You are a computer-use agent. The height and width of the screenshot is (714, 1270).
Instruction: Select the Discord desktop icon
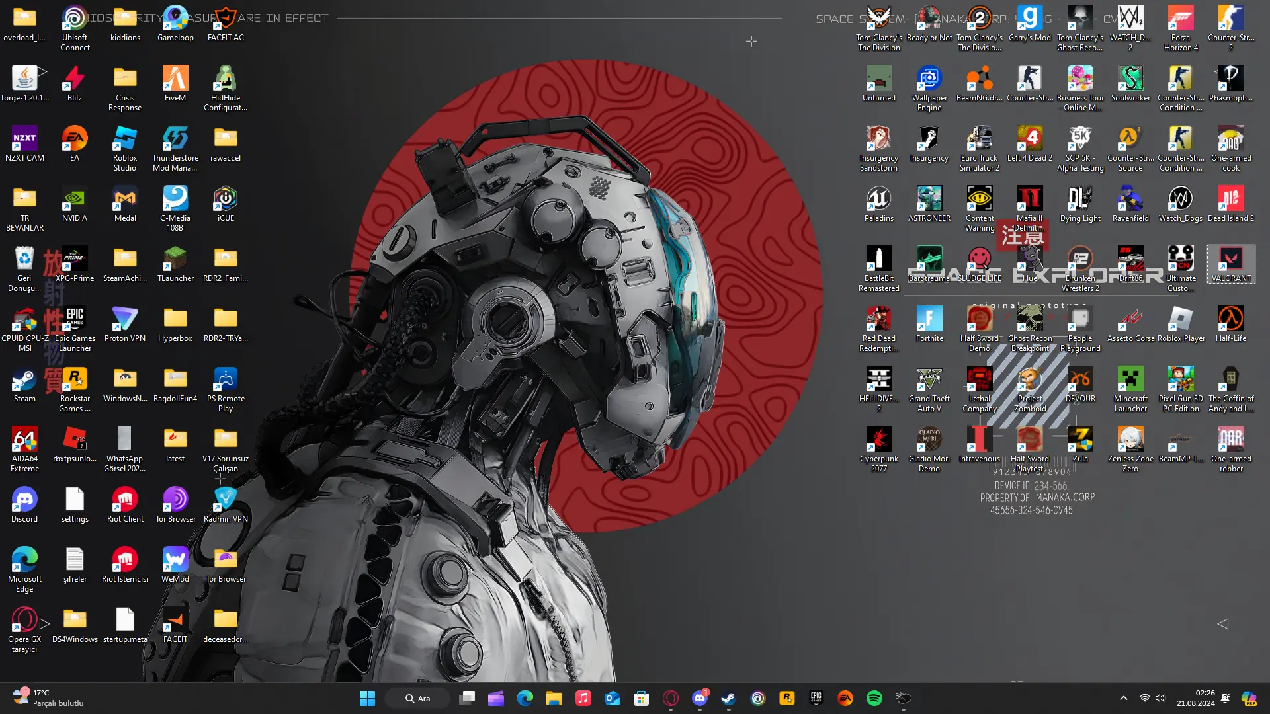click(x=24, y=504)
